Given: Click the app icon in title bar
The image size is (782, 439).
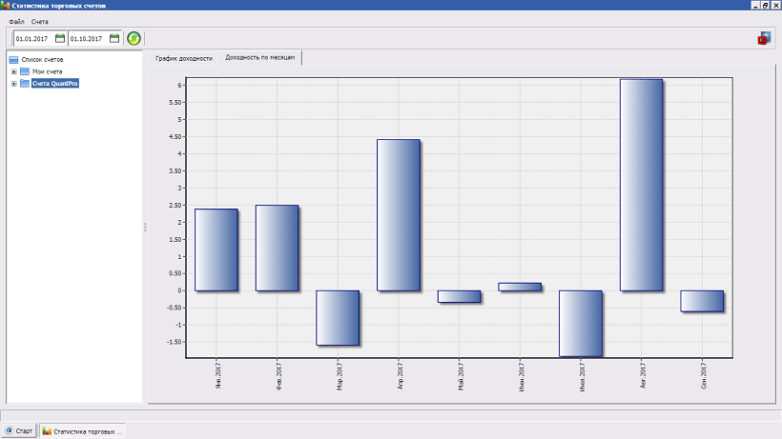Looking at the screenshot, I should pos(6,6).
